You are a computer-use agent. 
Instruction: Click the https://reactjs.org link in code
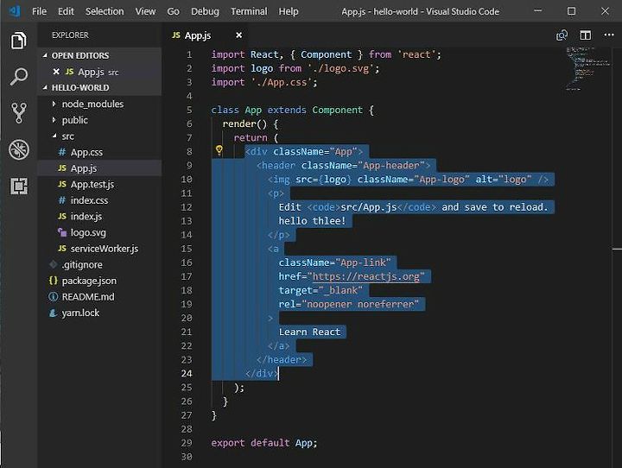pos(365,276)
